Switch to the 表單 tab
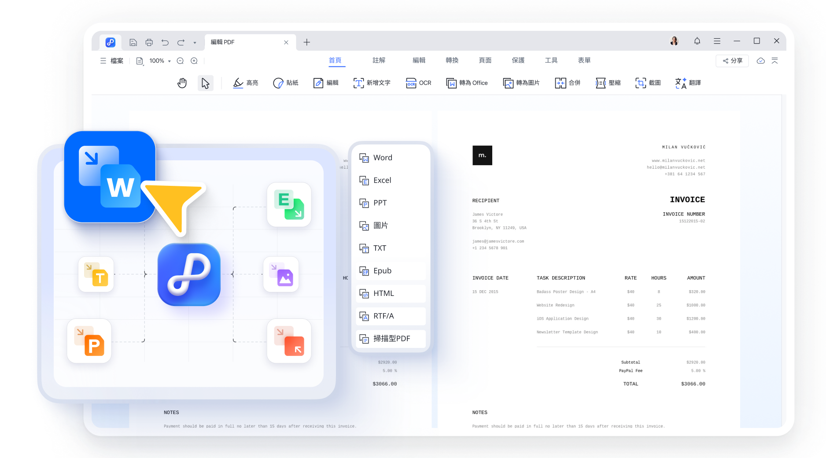The image size is (826, 458). tap(584, 60)
